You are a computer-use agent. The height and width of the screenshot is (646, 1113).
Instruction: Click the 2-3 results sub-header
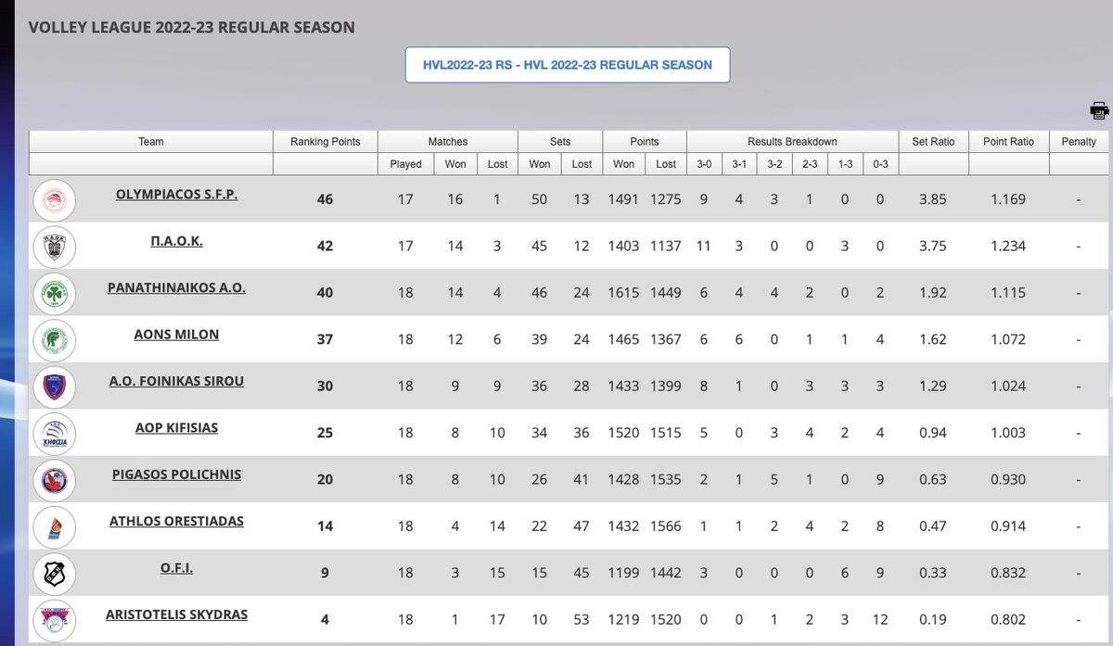coord(810,164)
